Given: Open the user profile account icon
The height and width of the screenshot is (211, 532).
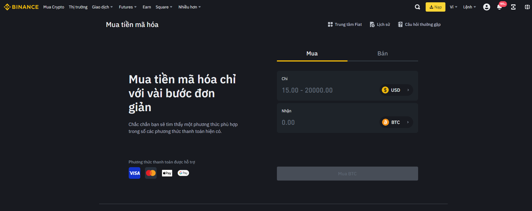Looking at the screenshot, I should (487, 7).
